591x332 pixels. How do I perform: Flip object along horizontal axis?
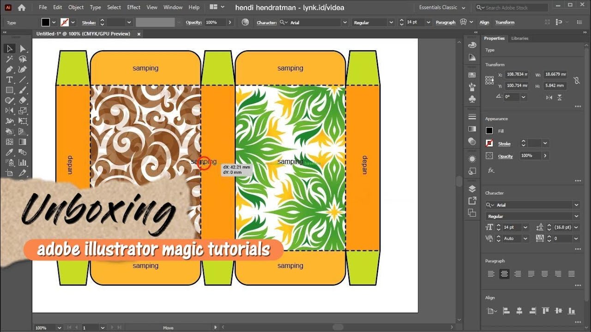[549, 97]
